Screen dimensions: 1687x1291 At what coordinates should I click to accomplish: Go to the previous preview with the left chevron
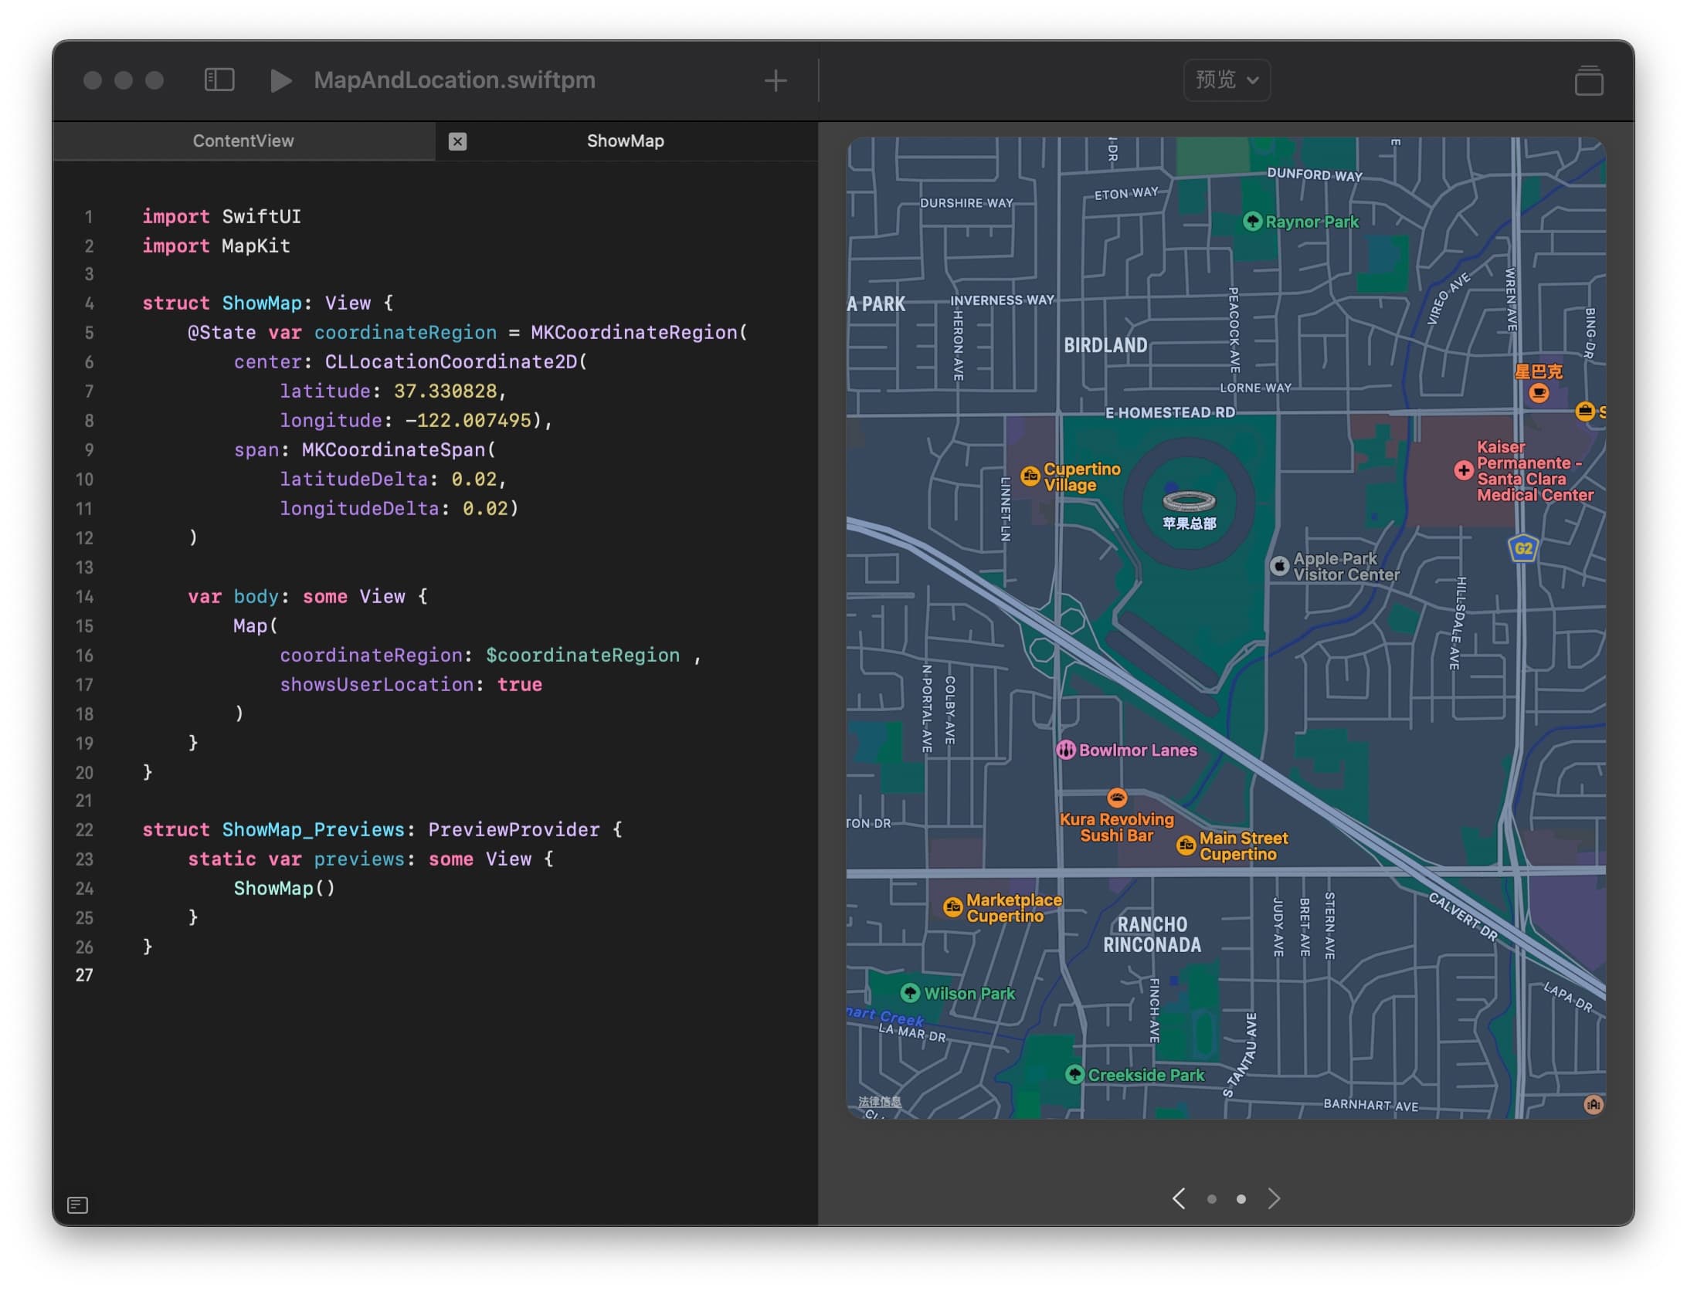tap(1179, 1198)
